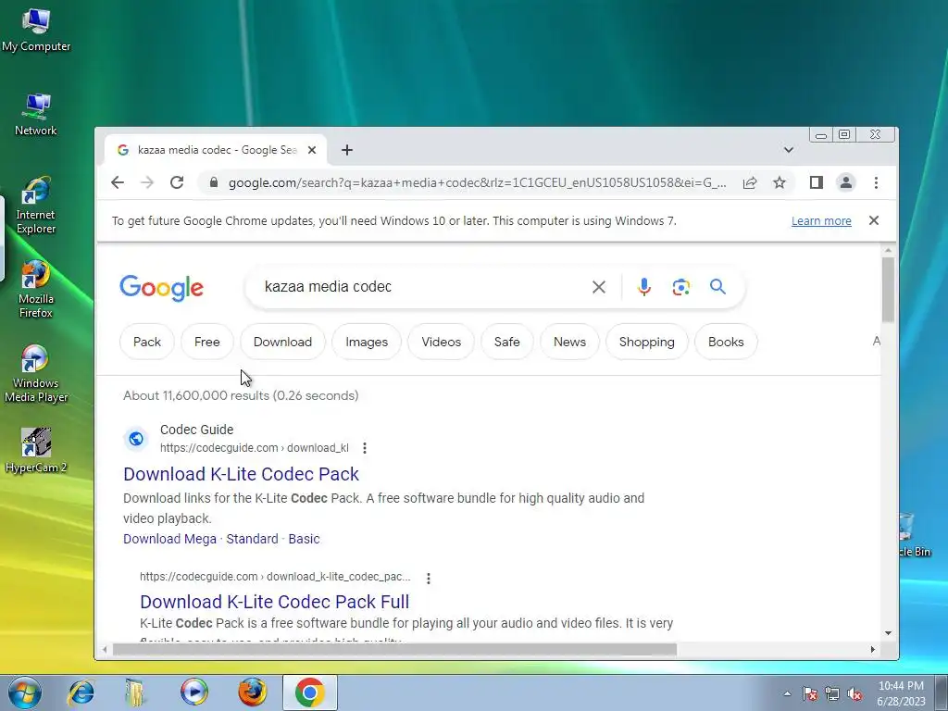View site information via the padlock icon
948x711 pixels.
[214, 182]
